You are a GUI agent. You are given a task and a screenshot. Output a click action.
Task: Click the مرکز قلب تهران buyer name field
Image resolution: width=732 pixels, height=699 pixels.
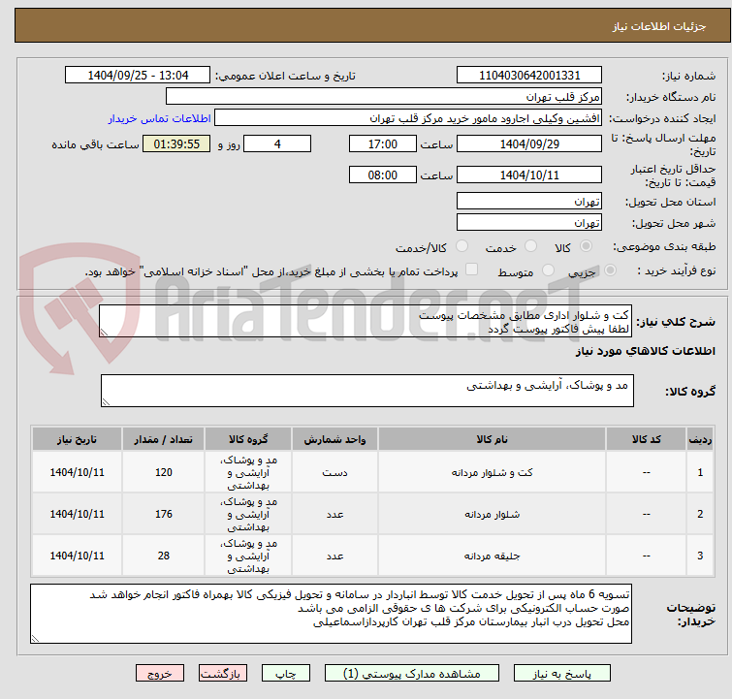pyautogui.click(x=384, y=97)
